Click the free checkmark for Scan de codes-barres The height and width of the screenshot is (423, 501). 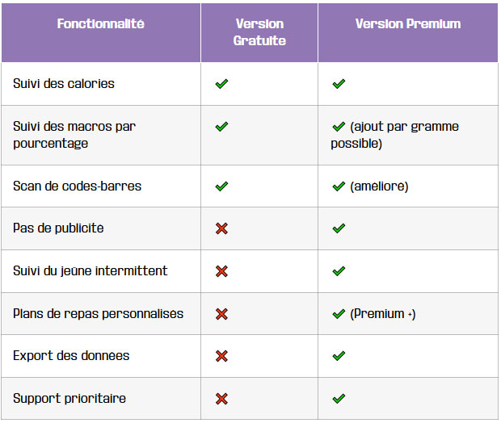[221, 186]
